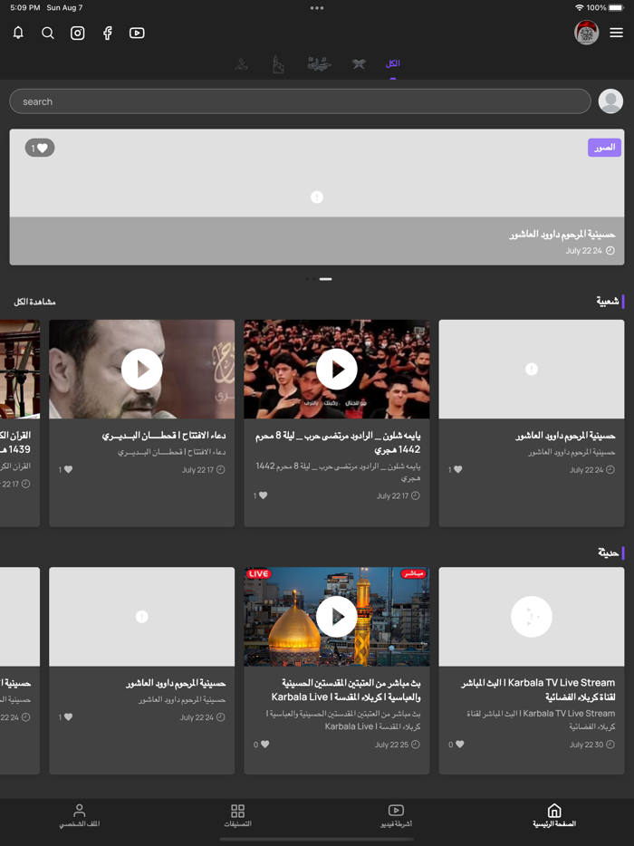Tap the شعبية section heading
This screenshot has width=634, height=846.
point(608,301)
